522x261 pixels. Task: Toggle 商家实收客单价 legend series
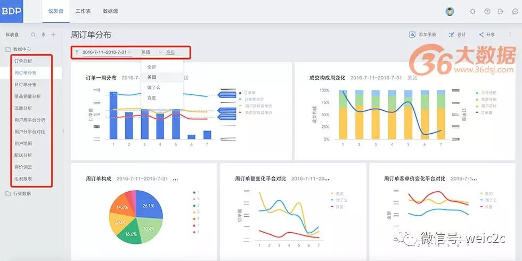tap(255, 112)
